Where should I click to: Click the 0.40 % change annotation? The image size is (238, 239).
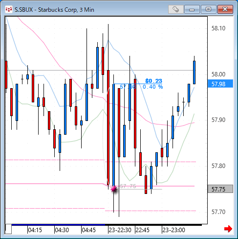(x=152, y=87)
